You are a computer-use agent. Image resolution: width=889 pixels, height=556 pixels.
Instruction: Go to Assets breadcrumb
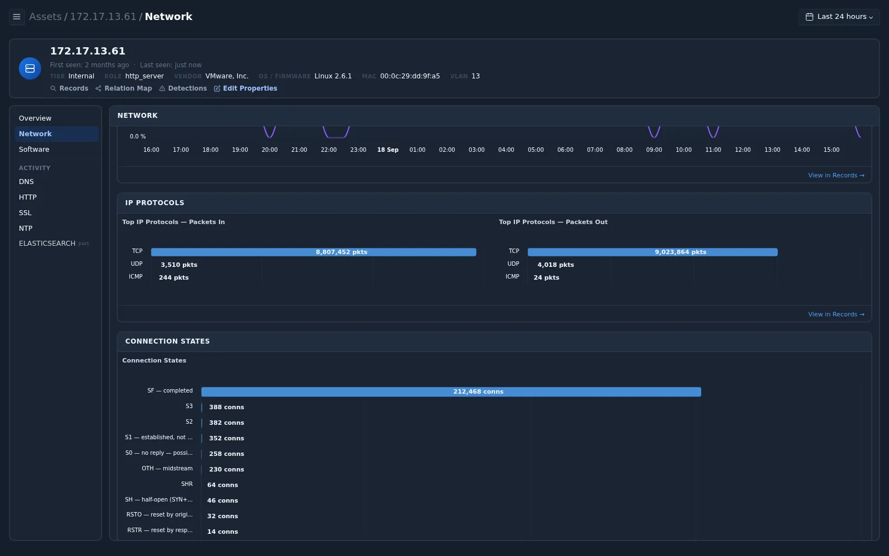click(x=46, y=17)
